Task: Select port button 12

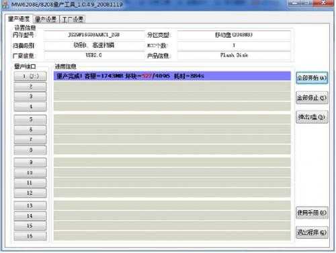Action: tap(30, 193)
